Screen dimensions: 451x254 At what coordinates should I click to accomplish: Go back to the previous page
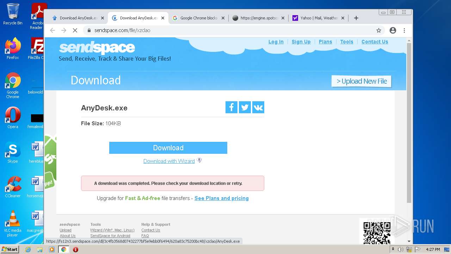click(52, 30)
